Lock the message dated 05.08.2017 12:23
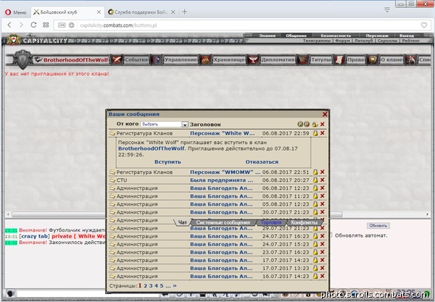The height and width of the screenshot is (302, 435). point(315,204)
